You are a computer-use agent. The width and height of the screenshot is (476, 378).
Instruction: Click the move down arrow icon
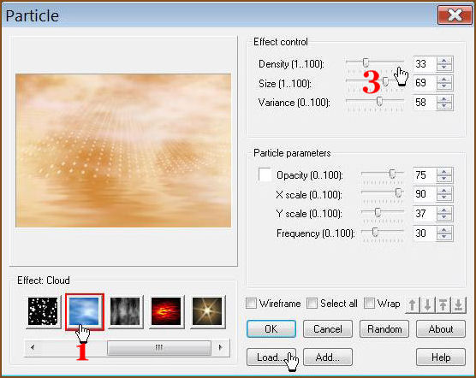[x=428, y=304]
